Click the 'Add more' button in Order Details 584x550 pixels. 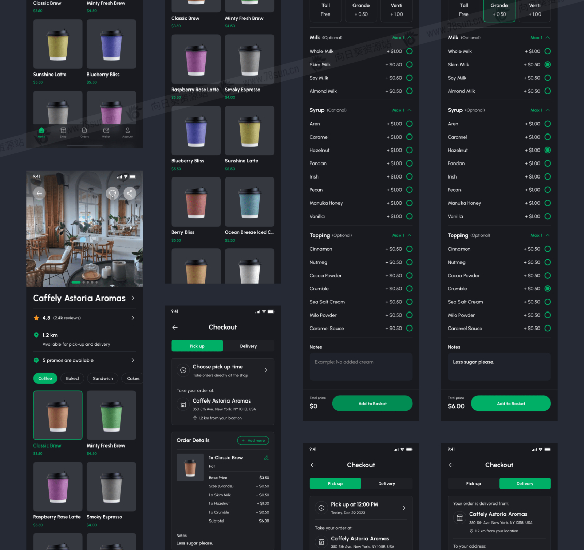253,440
